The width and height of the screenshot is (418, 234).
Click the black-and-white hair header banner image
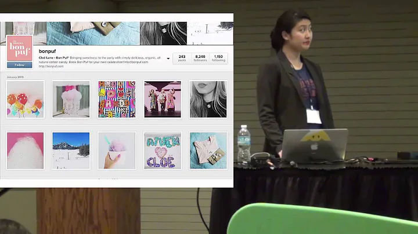[x=163, y=33]
